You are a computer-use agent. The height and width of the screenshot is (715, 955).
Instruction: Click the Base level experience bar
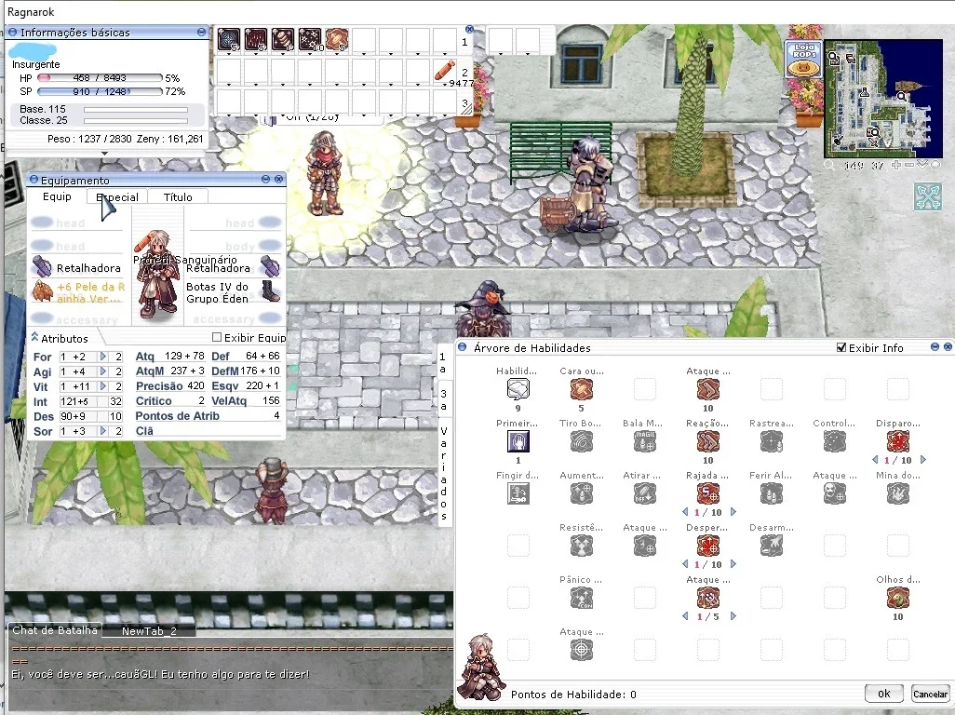tap(135, 110)
